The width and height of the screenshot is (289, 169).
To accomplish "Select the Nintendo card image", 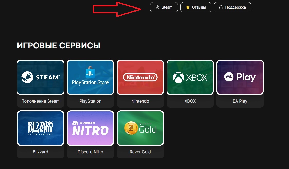I will (x=140, y=77).
